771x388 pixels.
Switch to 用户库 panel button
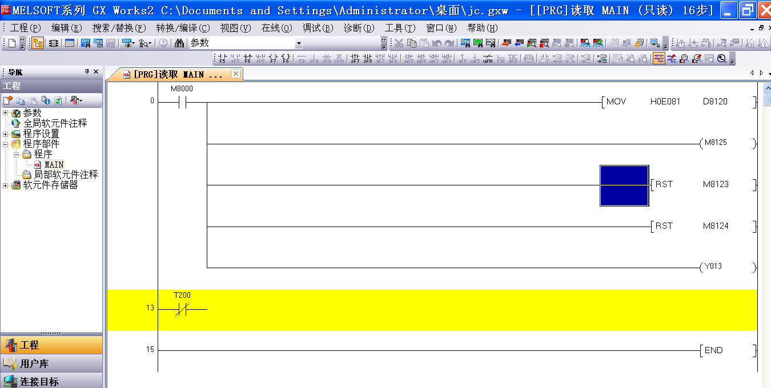click(x=34, y=363)
